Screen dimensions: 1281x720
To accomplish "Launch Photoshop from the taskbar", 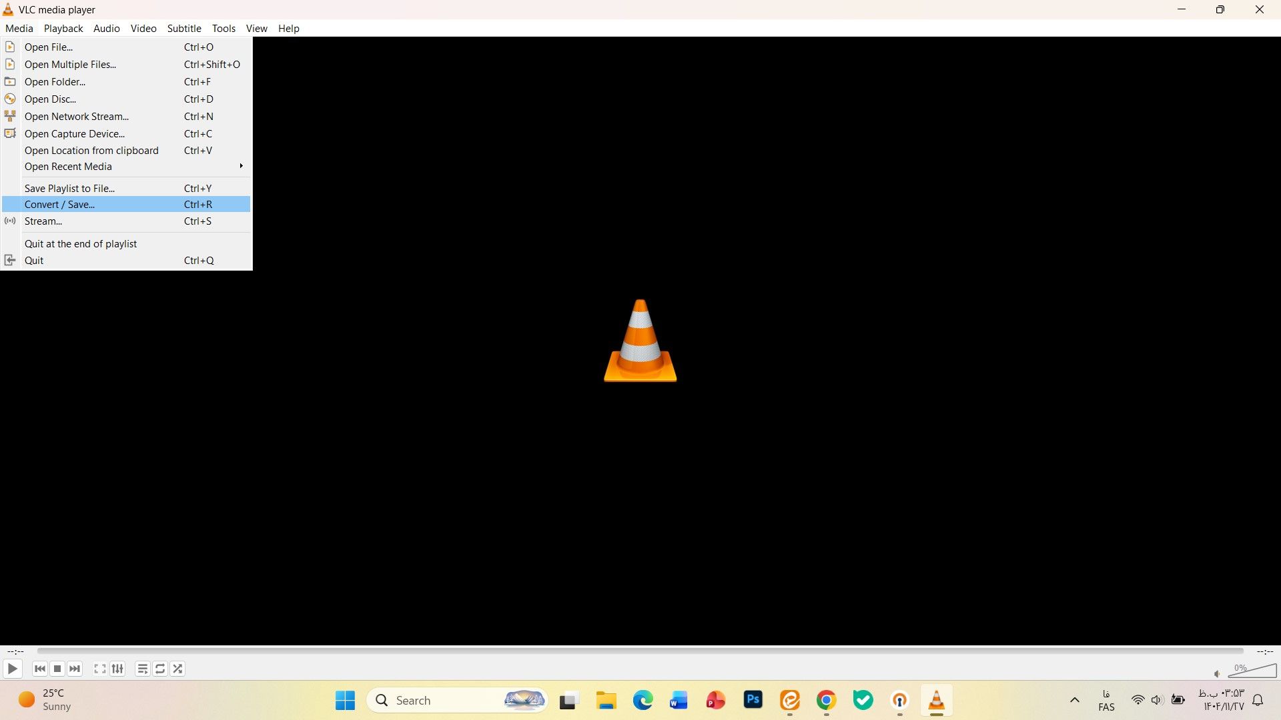I will click(753, 700).
